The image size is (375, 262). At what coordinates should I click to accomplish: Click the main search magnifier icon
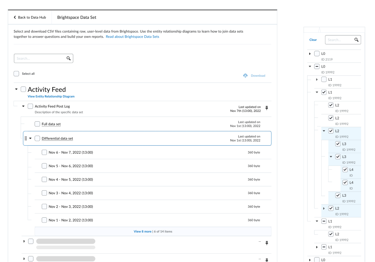point(69,58)
